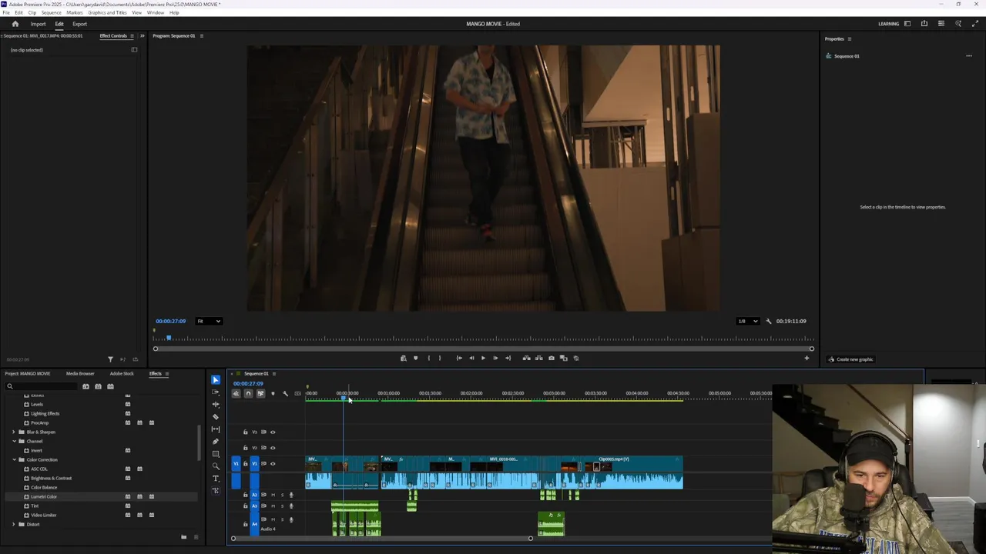Open Properties panel menu
986x554 pixels.
(850, 39)
